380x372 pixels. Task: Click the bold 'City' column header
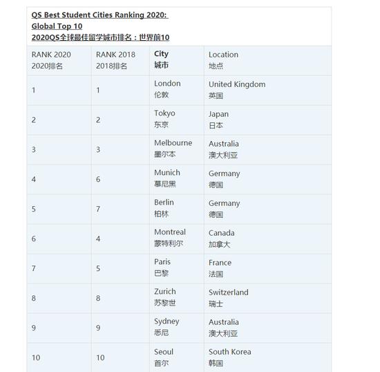[x=162, y=54]
